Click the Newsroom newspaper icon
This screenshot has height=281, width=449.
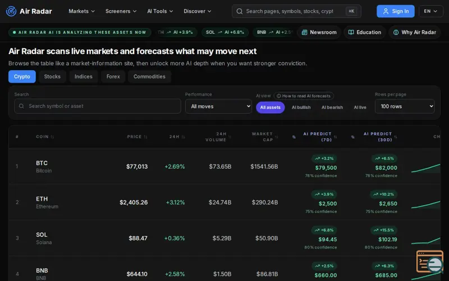[x=304, y=33]
